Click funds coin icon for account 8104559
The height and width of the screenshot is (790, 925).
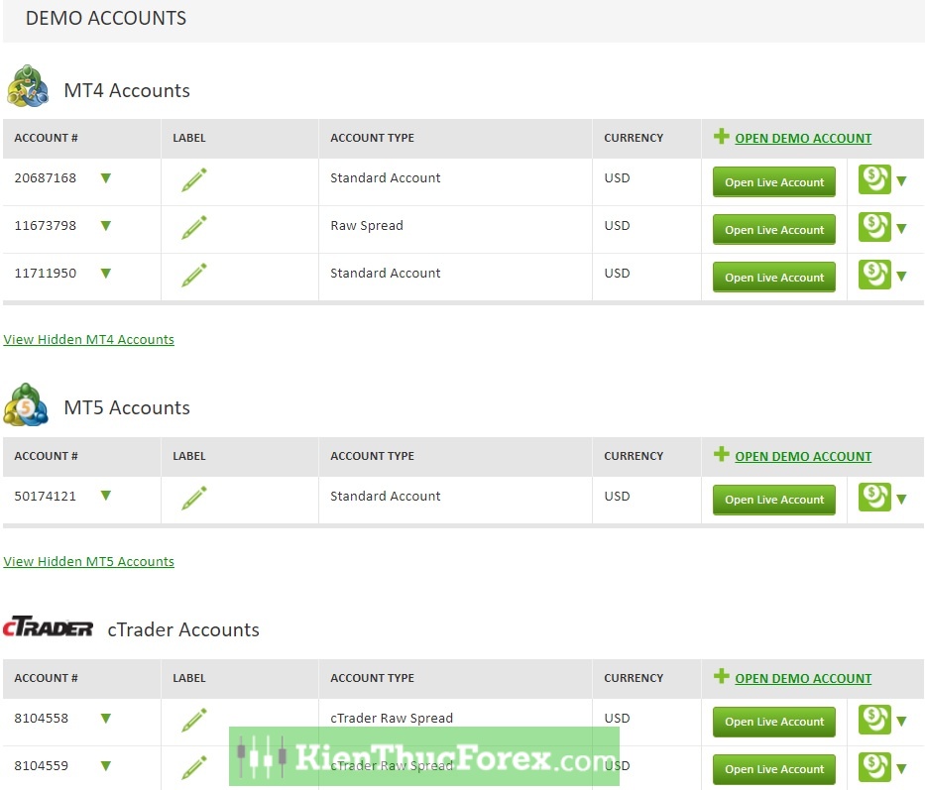pyautogui.click(x=874, y=767)
